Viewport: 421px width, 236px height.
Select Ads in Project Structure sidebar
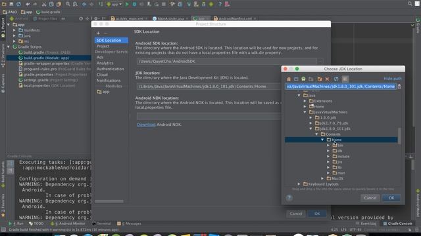(100, 57)
